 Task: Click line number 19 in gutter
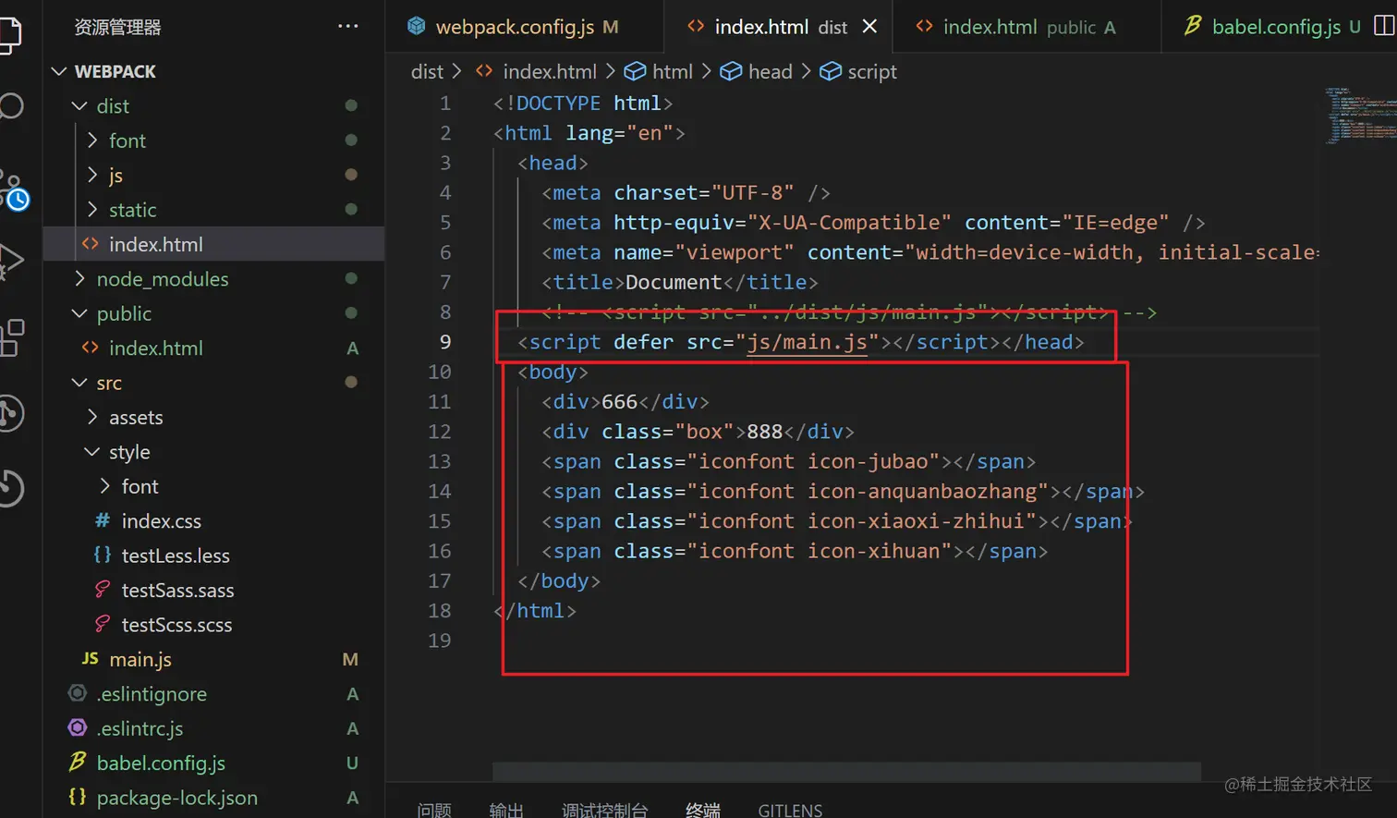(x=439, y=640)
